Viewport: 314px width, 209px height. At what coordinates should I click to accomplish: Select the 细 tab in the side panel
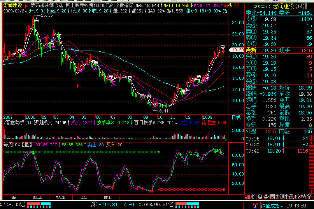pos(247,197)
